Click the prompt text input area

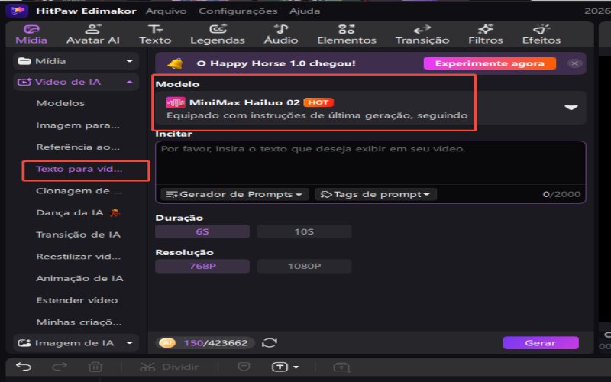370,163
